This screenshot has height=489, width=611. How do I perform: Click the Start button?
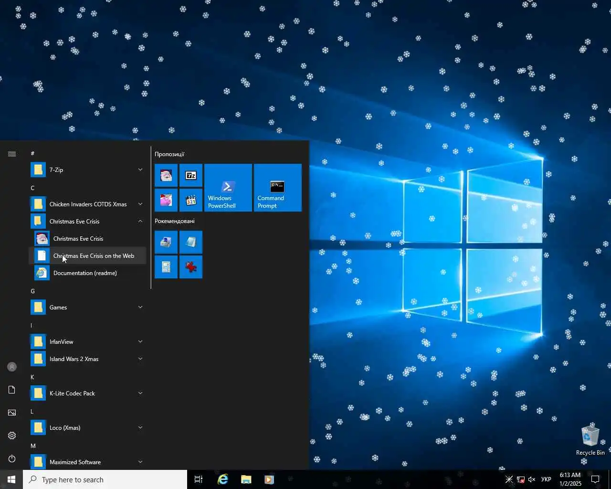[11, 479]
